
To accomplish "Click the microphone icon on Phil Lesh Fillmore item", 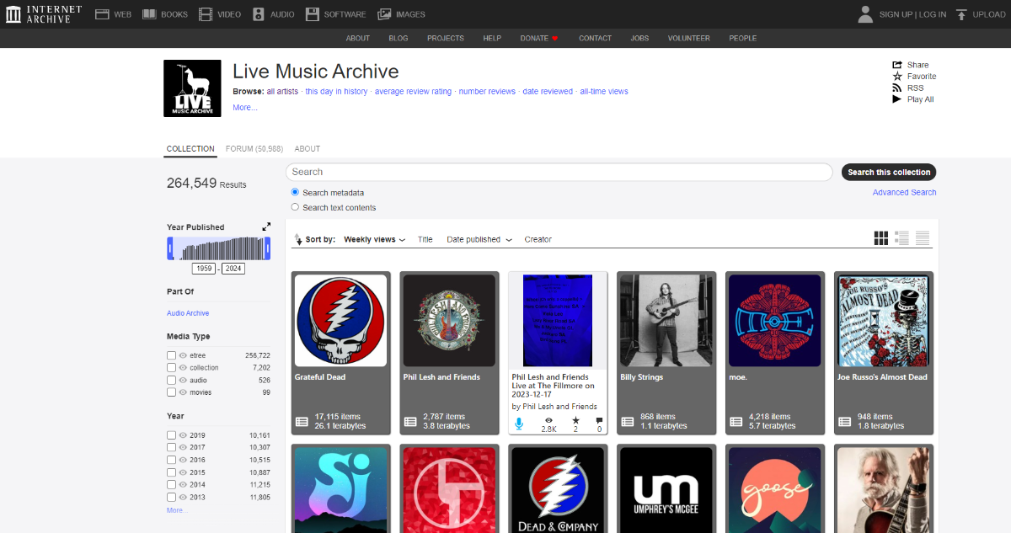I will 519,423.
